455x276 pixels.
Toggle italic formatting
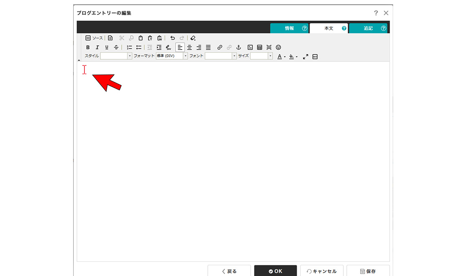pyautogui.click(x=97, y=48)
